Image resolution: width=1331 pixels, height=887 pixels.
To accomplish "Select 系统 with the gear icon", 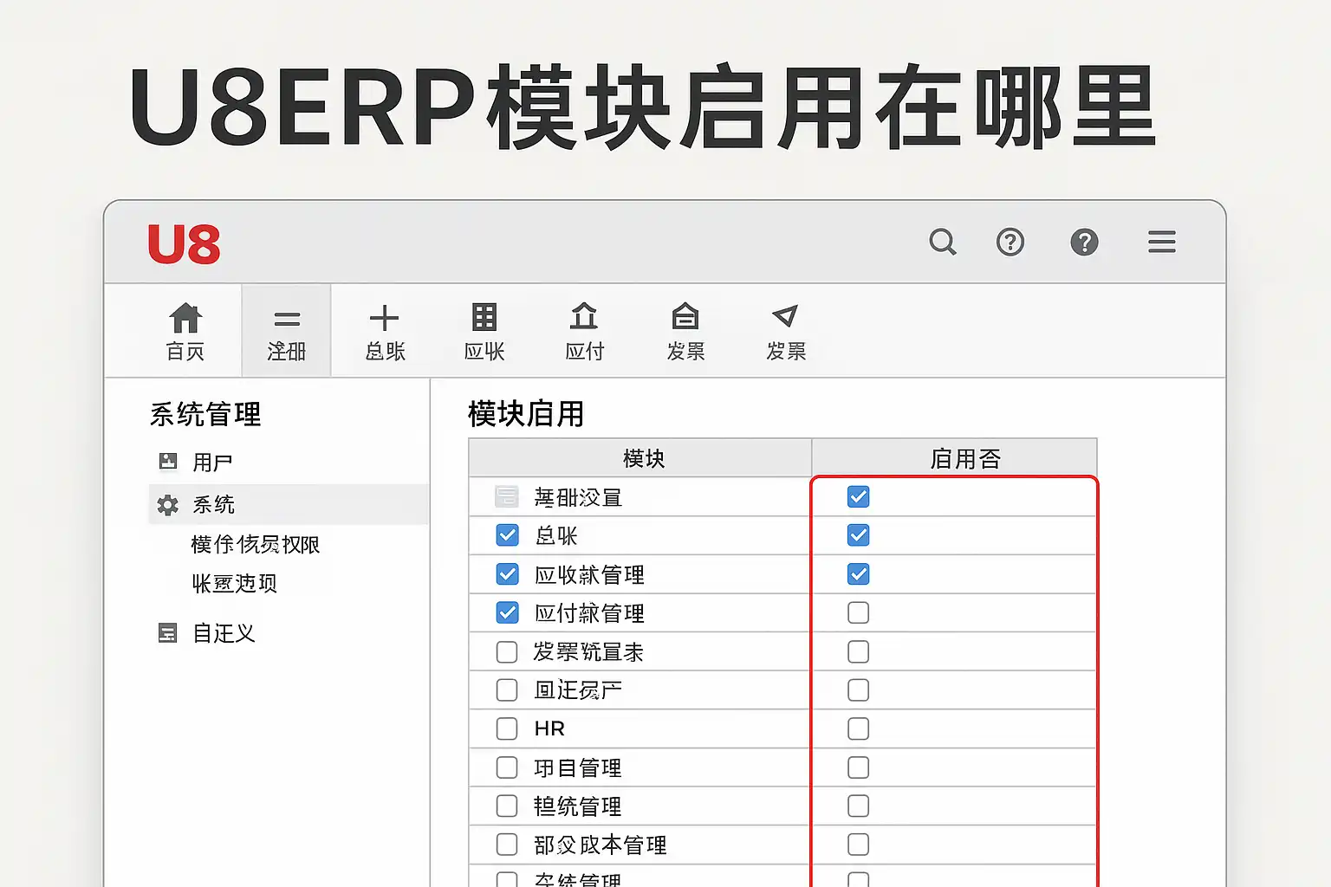I will pos(289,504).
